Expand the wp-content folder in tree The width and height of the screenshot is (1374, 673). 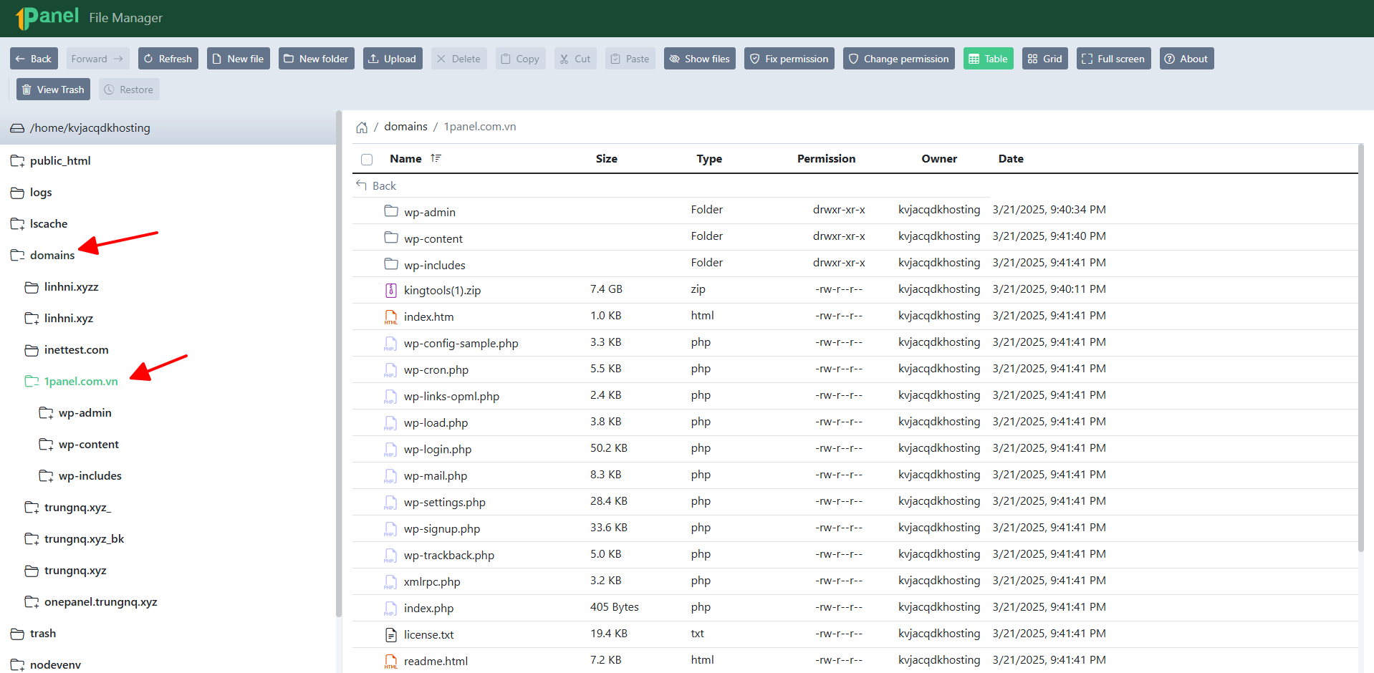click(x=46, y=445)
